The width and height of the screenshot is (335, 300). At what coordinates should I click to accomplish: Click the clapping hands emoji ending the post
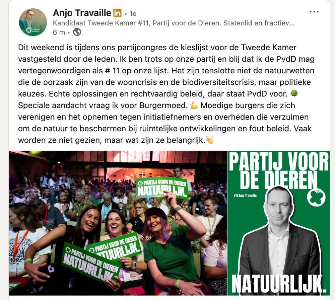pyautogui.click(x=210, y=140)
